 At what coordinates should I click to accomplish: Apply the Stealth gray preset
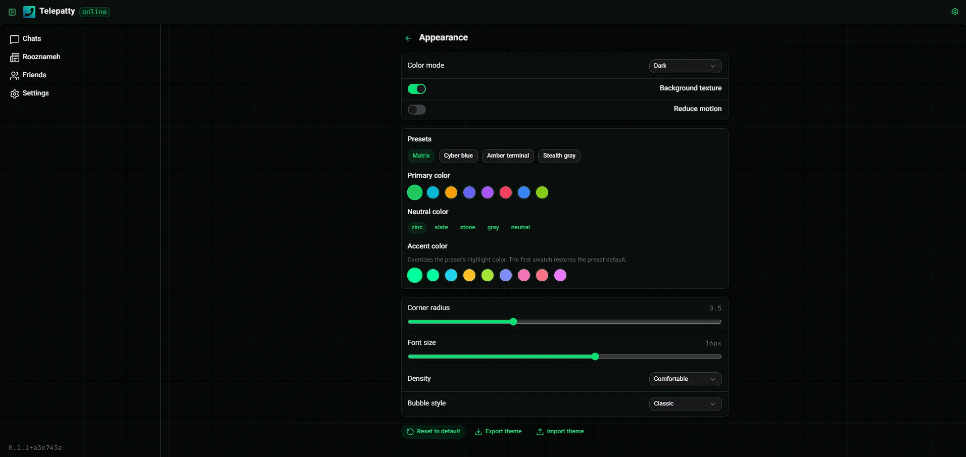(x=559, y=156)
